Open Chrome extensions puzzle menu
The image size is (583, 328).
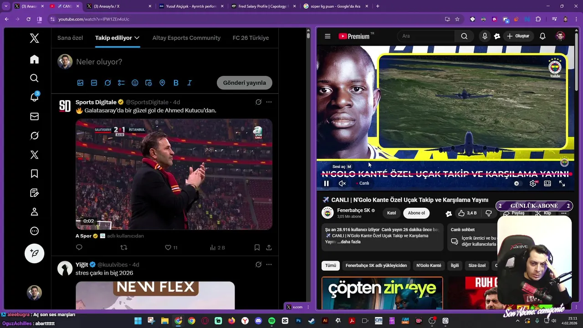pos(538,19)
